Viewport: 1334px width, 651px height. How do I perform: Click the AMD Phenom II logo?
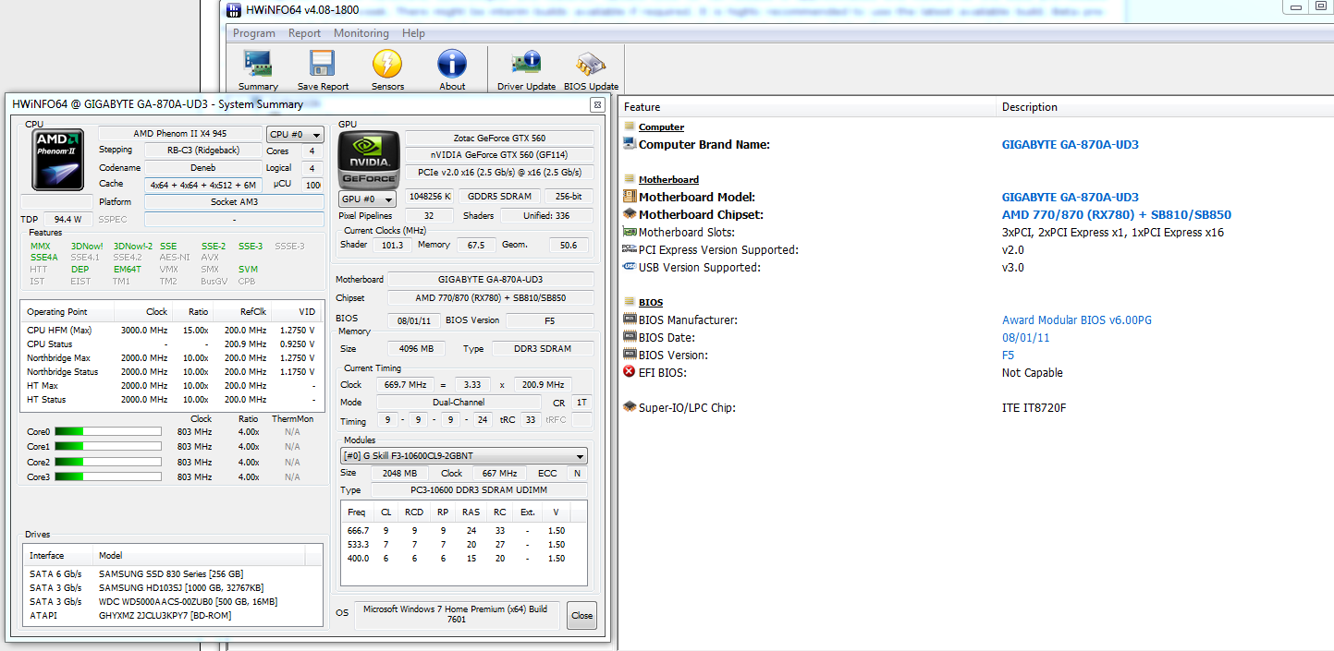[58, 159]
